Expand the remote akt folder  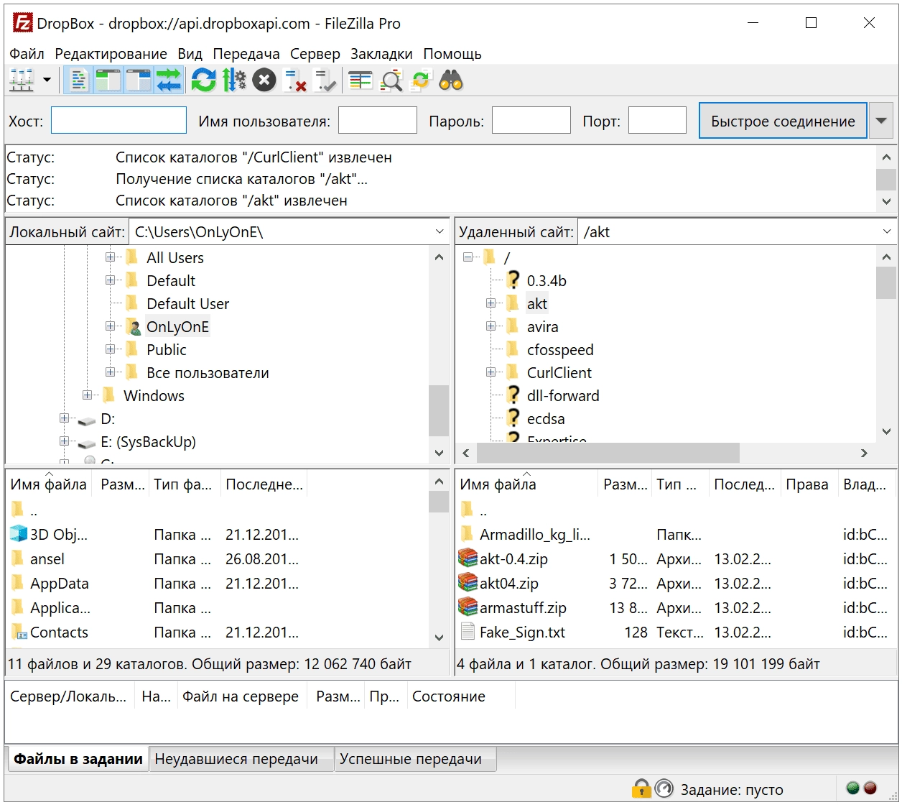tap(490, 303)
